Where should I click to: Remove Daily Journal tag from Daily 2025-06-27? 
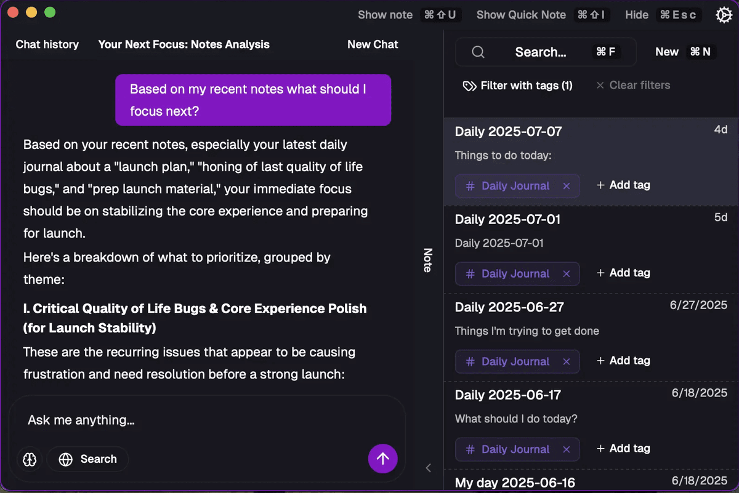(x=567, y=362)
